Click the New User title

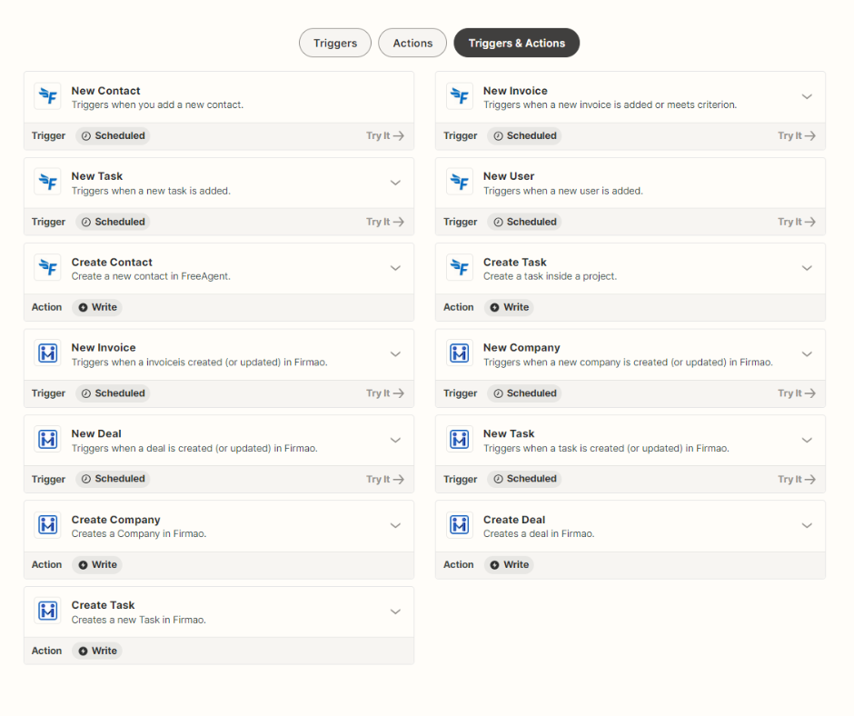pos(509,176)
